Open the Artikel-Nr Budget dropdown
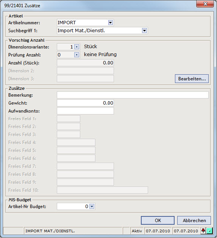The width and height of the screenshot is (217, 238). pos(92,207)
